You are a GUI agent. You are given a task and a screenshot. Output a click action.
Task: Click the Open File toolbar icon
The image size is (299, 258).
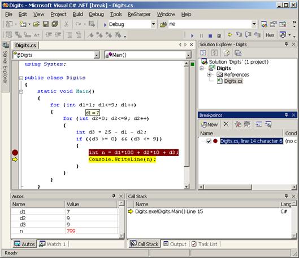pos(36,24)
